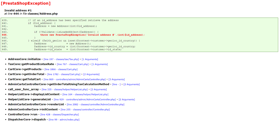The height and width of the screenshot is (129, 279).
Task: Select 'call_user_func_array' trace entry
Action: pyautogui.click(x=23, y=89)
